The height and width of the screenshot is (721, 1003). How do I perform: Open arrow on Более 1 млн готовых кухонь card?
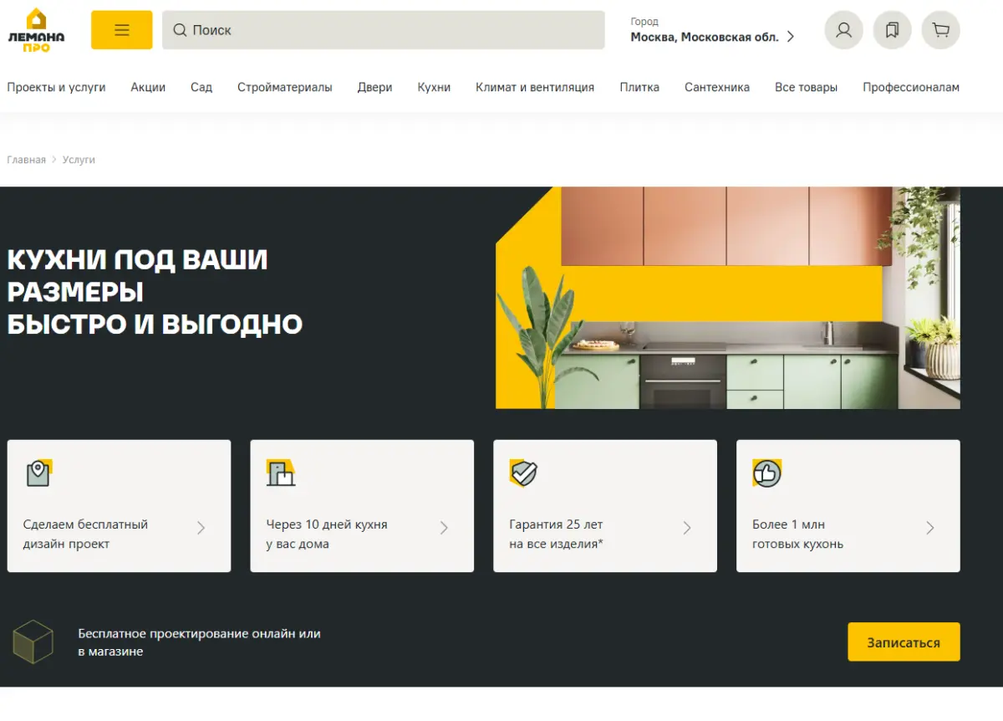tap(930, 528)
